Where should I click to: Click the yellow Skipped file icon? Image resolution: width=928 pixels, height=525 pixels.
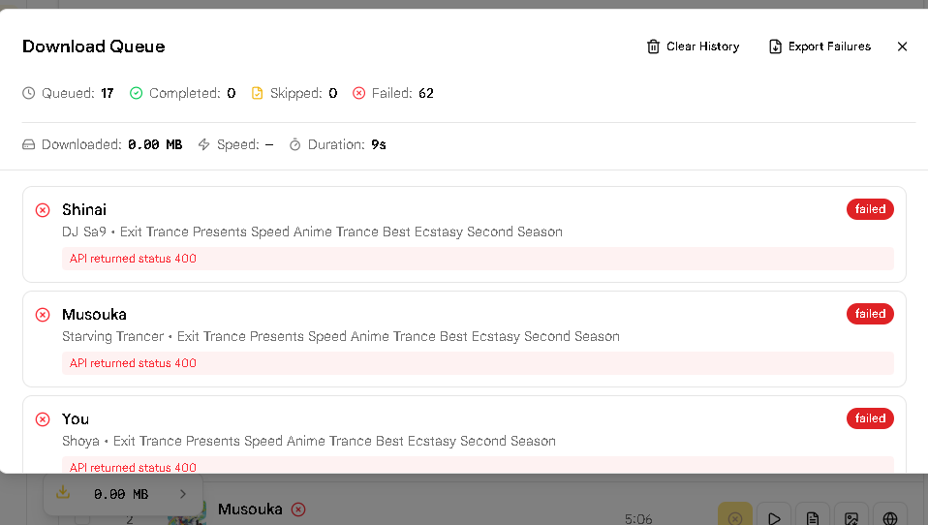pyautogui.click(x=258, y=94)
